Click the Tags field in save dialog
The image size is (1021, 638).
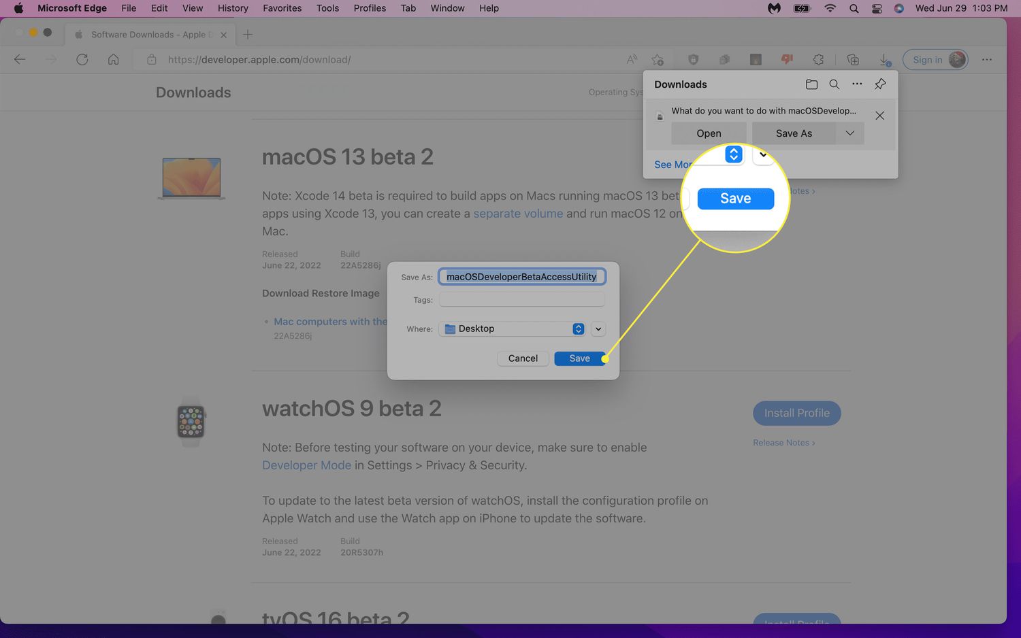tap(522, 300)
